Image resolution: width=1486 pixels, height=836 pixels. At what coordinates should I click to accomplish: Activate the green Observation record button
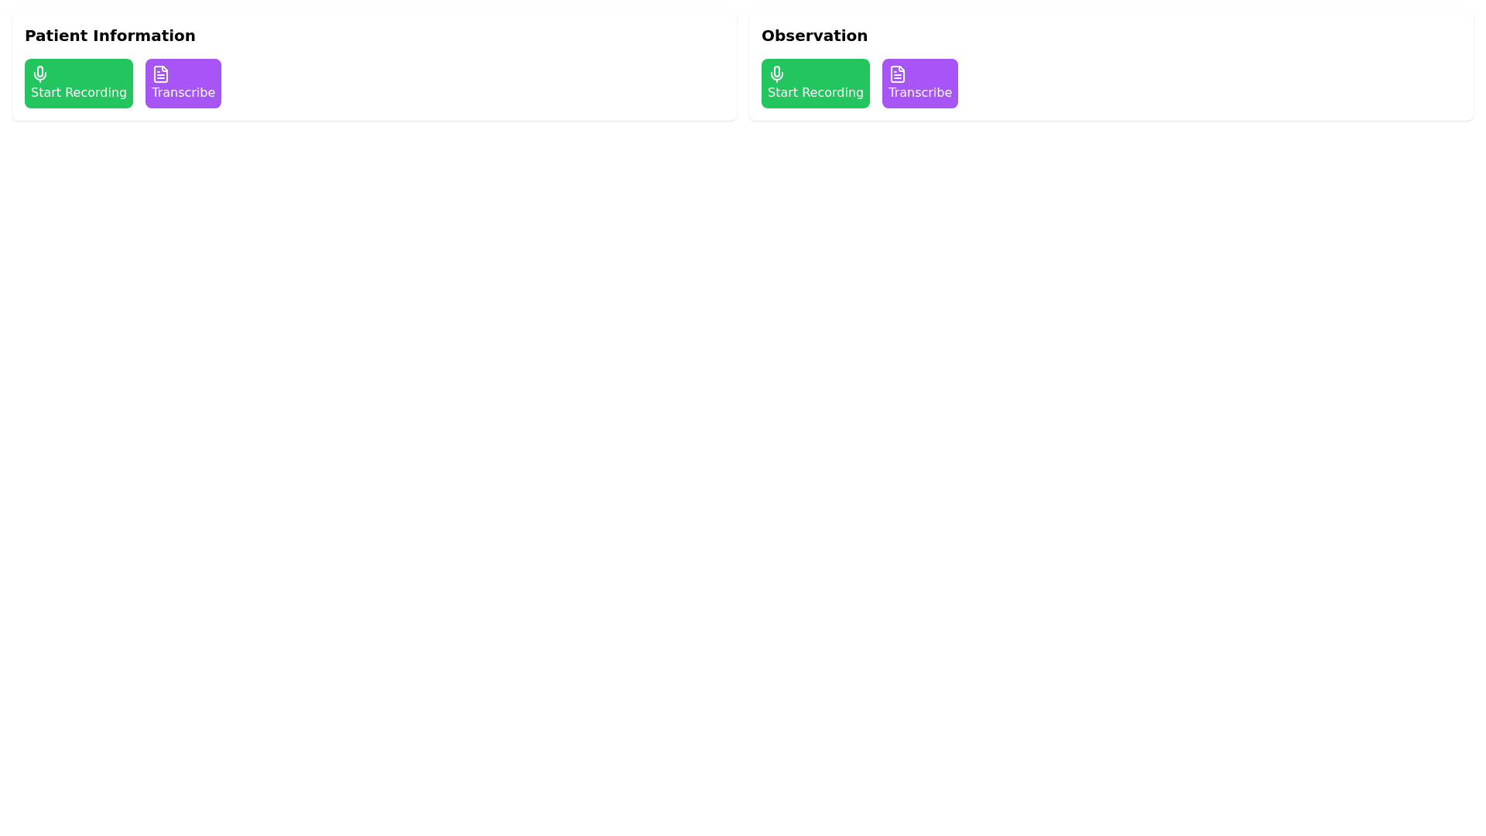coord(816,84)
